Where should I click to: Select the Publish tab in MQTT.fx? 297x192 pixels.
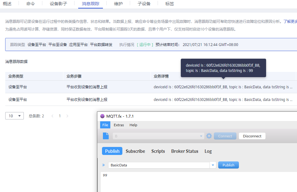(112, 151)
